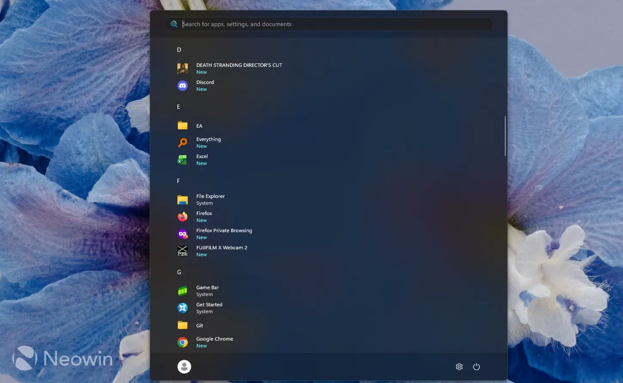Image resolution: width=623 pixels, height=383 pixels.
Task: Click the search apps input field
Action: pyautogui.click(x=328, y=24)
